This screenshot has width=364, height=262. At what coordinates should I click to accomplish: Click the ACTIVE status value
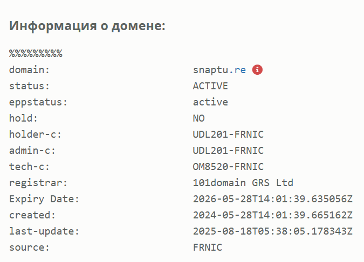click(x=210, y=86)
